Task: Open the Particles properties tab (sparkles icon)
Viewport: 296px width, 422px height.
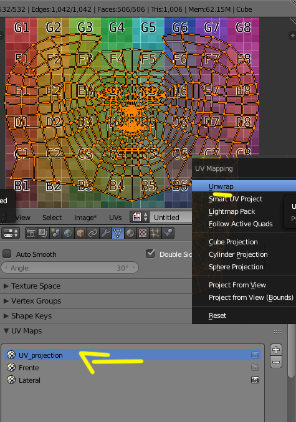Action: tap(155, 233)
